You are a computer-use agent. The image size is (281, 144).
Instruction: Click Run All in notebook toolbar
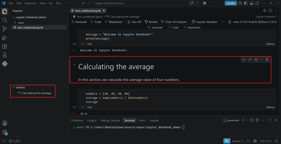click(x=134, y=22)
